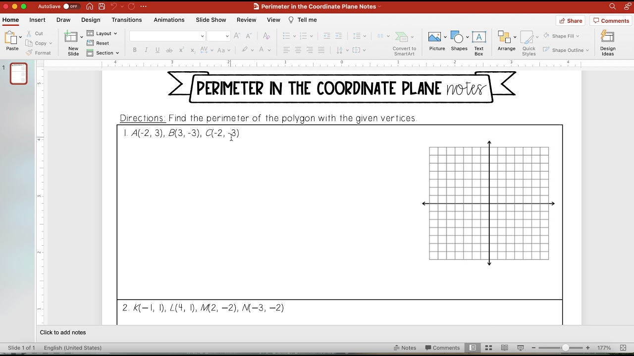Clear all text formatting
This screenshot has height=356, width=634.
pyautogui.click(x=266, y=36)
